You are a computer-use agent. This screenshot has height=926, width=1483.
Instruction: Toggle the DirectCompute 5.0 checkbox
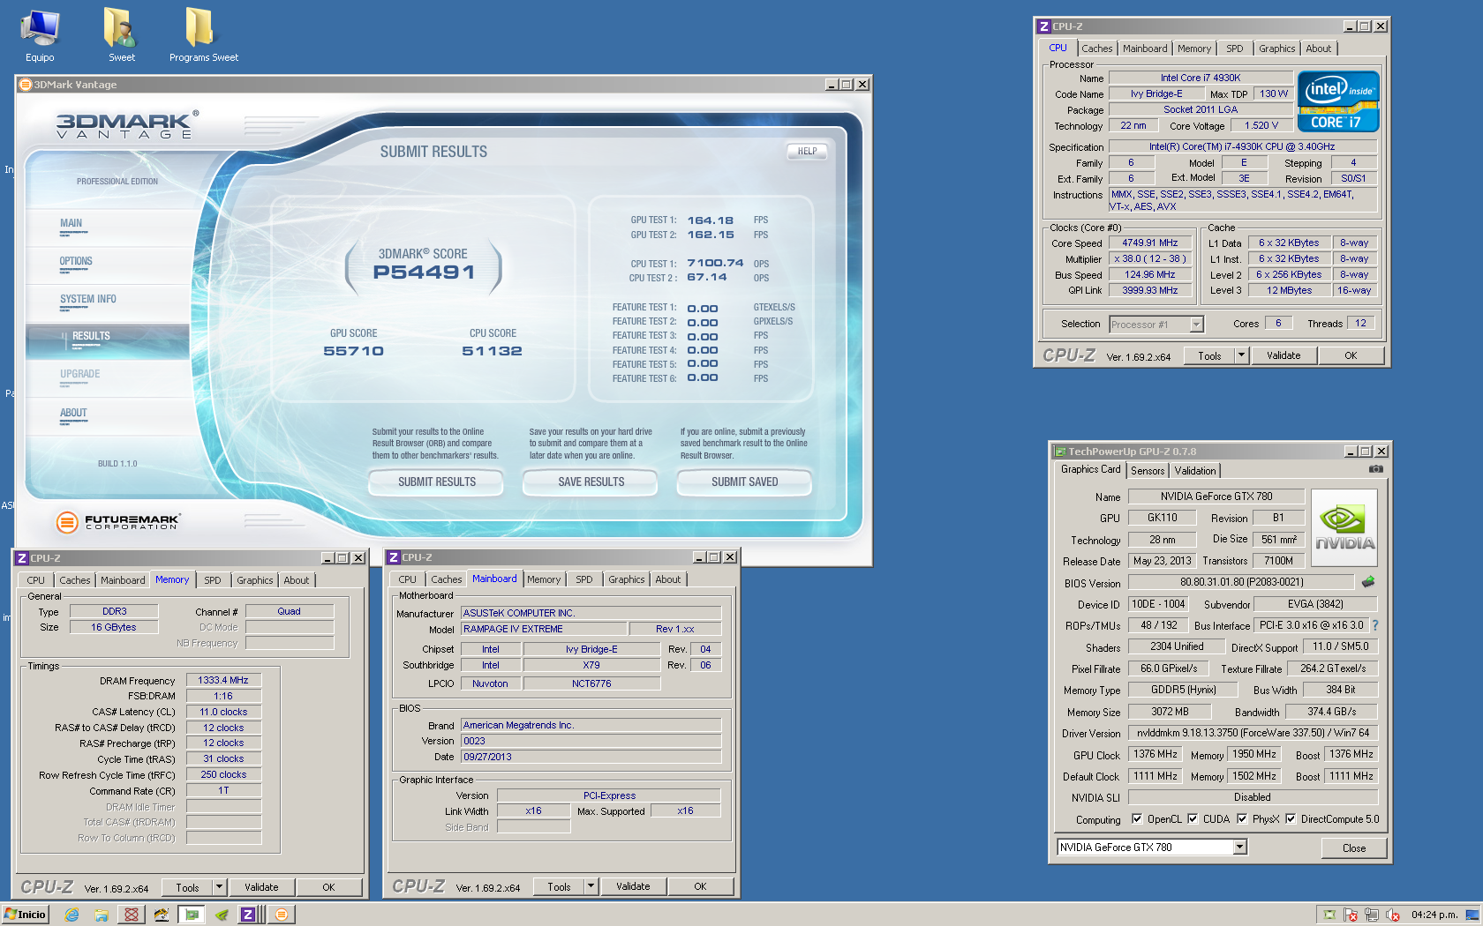(x=1291, y=818)
